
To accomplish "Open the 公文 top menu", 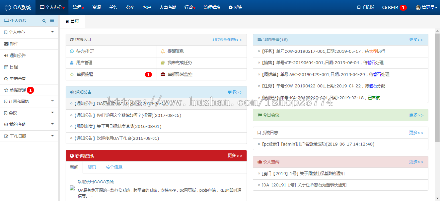I will [x=130, y=7].
